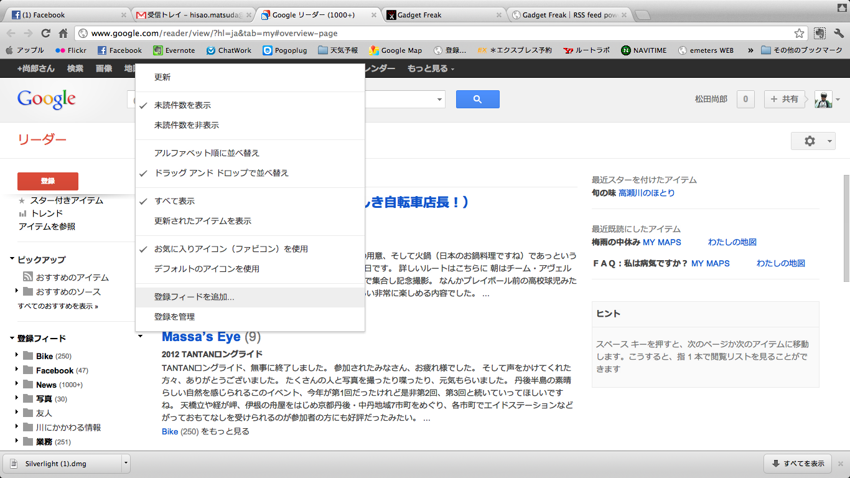
Task: Reload the page with the refresh icon
Action: 46,34
